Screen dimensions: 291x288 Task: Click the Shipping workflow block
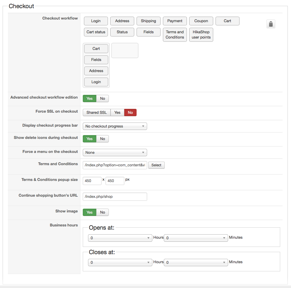tap(148, 21)
